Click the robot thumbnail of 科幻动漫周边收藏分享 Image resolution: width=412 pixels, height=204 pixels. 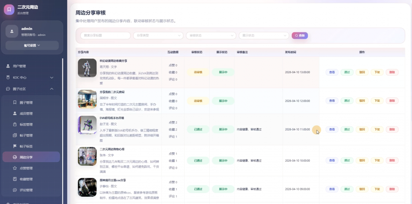point(87,68)
